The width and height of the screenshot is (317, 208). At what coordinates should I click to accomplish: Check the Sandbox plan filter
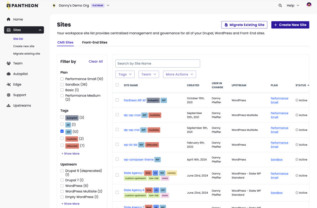click(x=62, y=84)
